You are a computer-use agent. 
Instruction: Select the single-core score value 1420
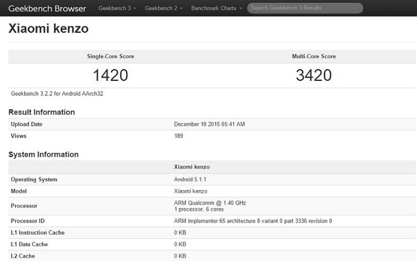[110, 75]
